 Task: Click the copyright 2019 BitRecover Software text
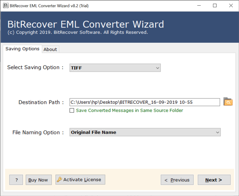78,32
